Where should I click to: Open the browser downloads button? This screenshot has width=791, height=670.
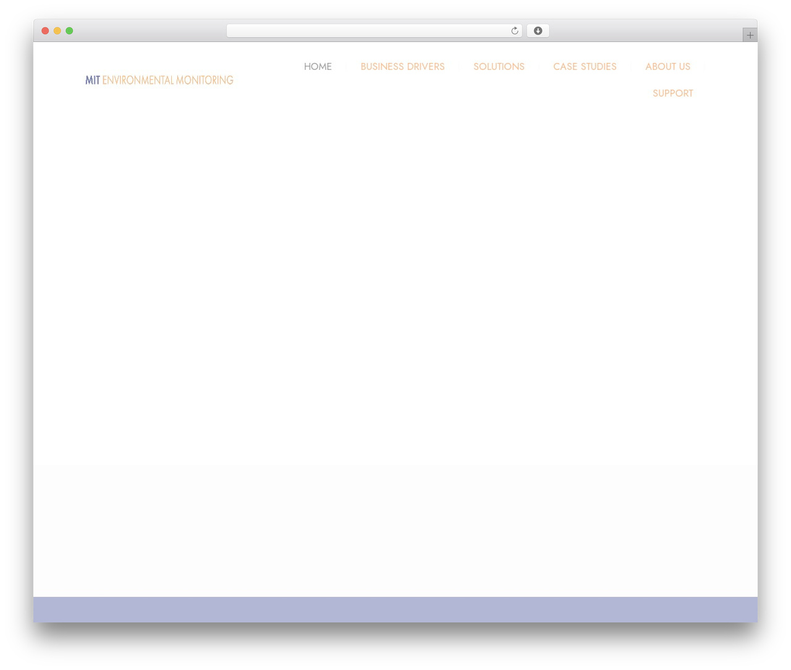pos(538,31)
